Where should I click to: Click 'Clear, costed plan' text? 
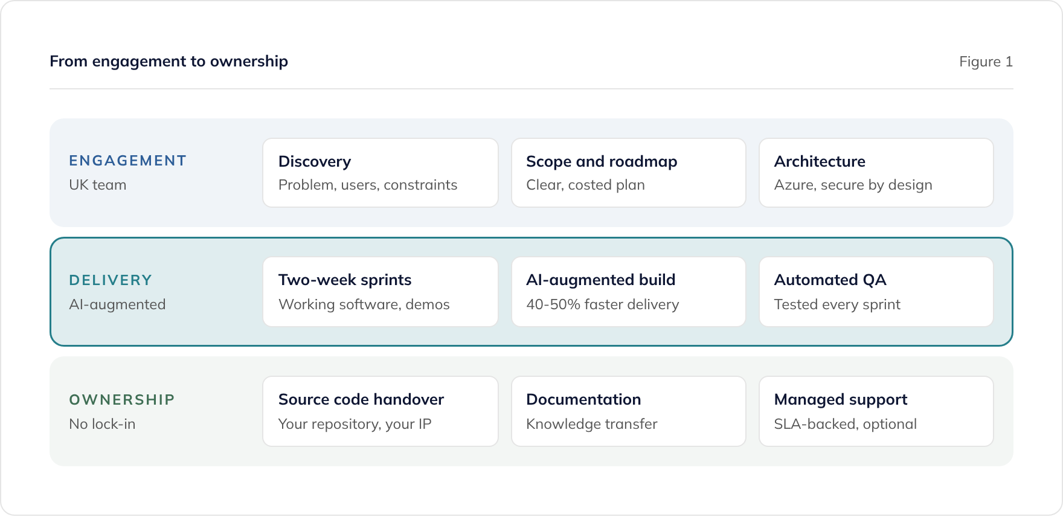click(x=585, y=185)
